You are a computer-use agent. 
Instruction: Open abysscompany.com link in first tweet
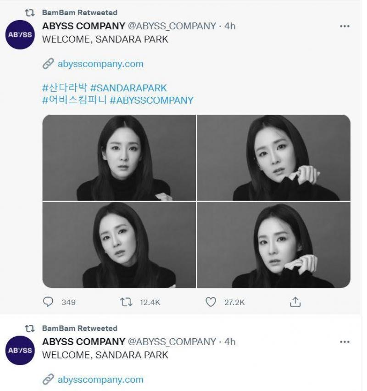100,64
